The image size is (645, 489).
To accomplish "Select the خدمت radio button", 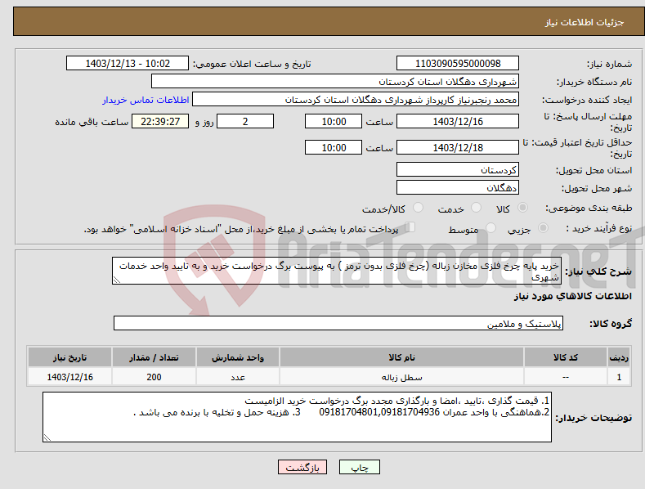I will pyautogui.click(x=476, y=208).
